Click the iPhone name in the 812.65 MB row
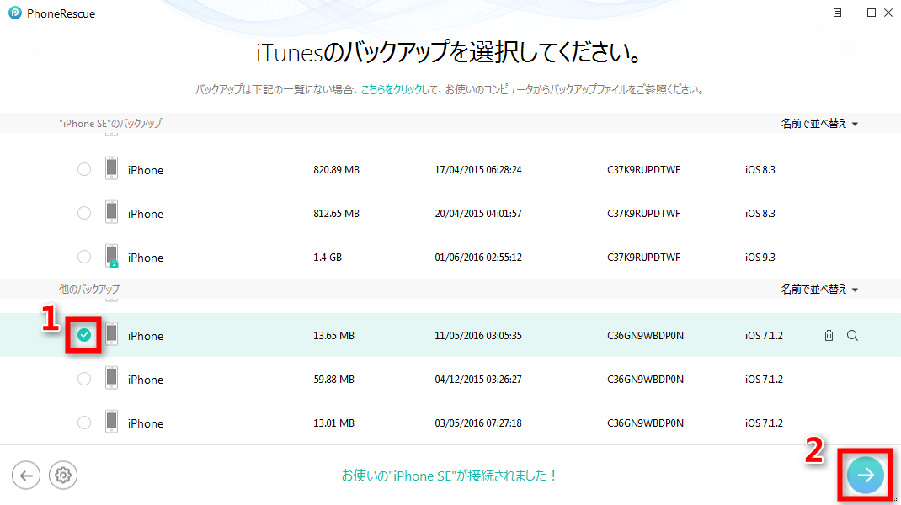Image resolution: width=901 pixels, height=505 pixels. [x=146, y=214]
